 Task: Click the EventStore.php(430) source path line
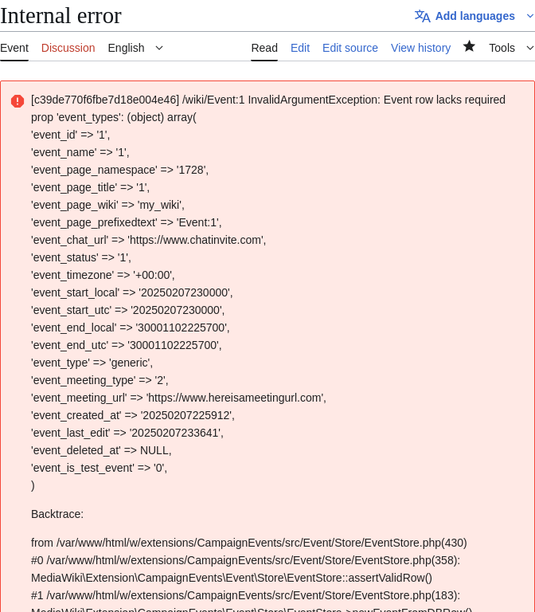[x=248, y=543]
